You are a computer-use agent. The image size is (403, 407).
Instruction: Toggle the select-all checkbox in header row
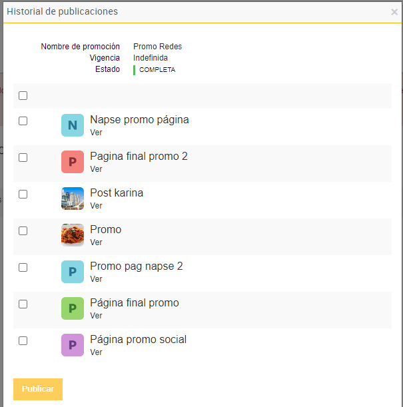pyautogui.click(x=23, y=96)
